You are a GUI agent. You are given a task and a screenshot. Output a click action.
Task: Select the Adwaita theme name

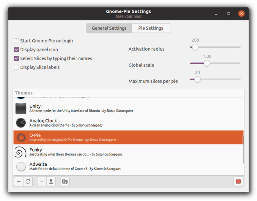point(38,164)
